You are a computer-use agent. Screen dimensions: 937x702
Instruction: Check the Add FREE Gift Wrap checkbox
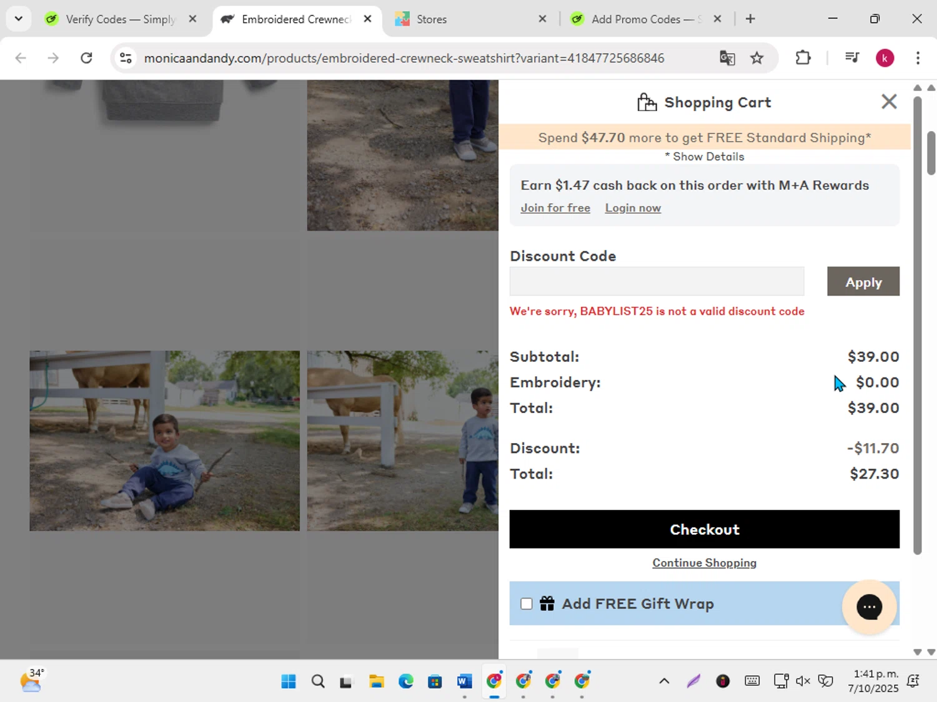[x=527, y=603]
